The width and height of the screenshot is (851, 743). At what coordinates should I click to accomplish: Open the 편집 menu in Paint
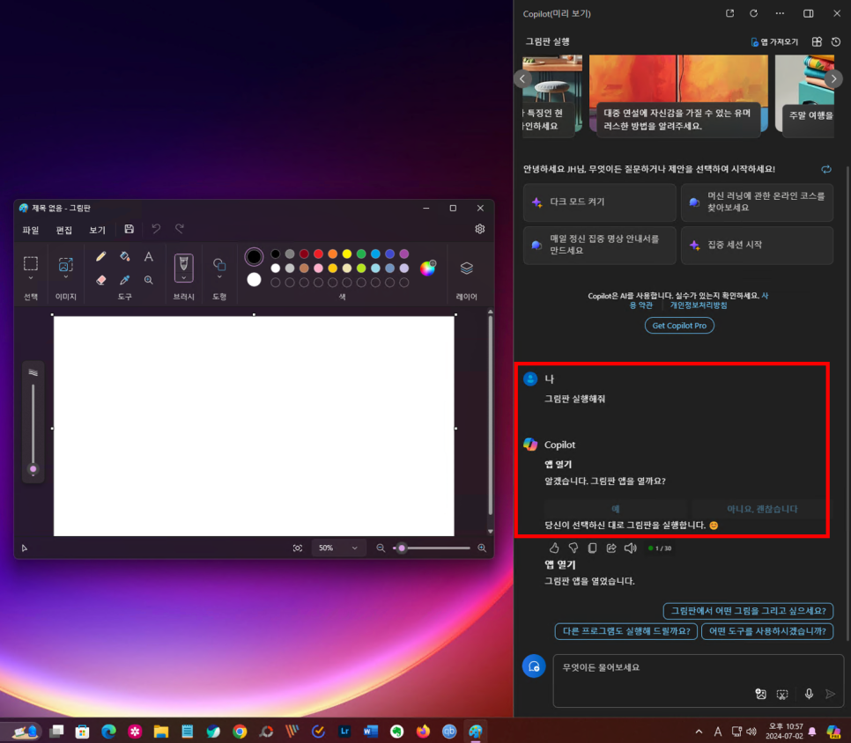[64, 230]
